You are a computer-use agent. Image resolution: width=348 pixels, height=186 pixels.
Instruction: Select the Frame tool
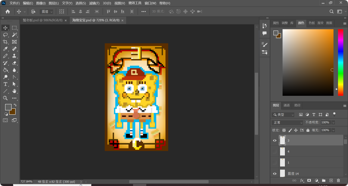(14, 42)
